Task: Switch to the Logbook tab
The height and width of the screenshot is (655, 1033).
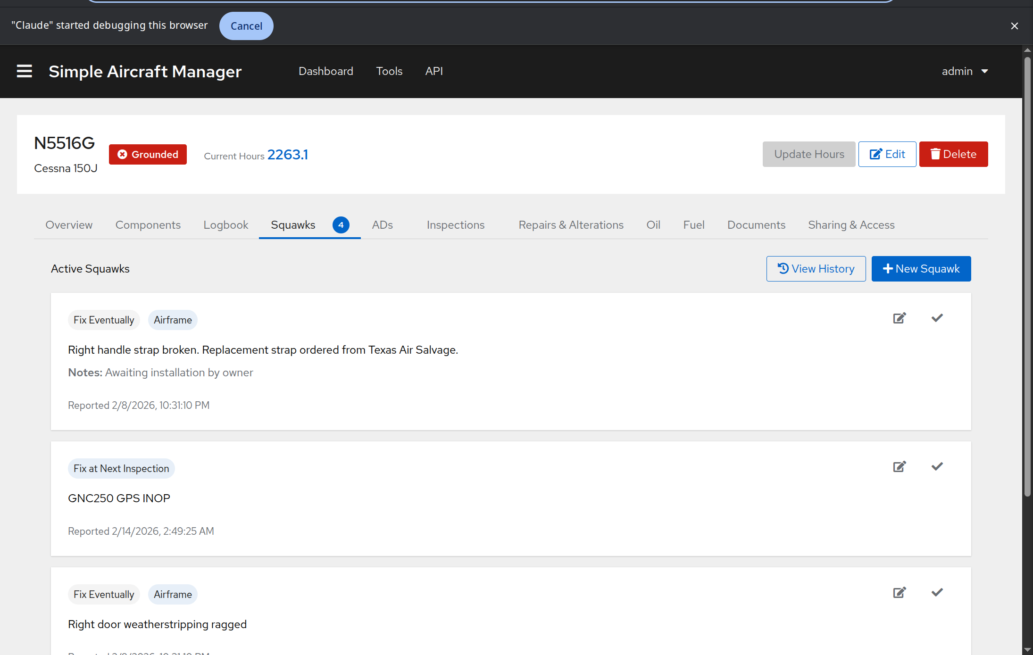Action: tap(225, 225)
